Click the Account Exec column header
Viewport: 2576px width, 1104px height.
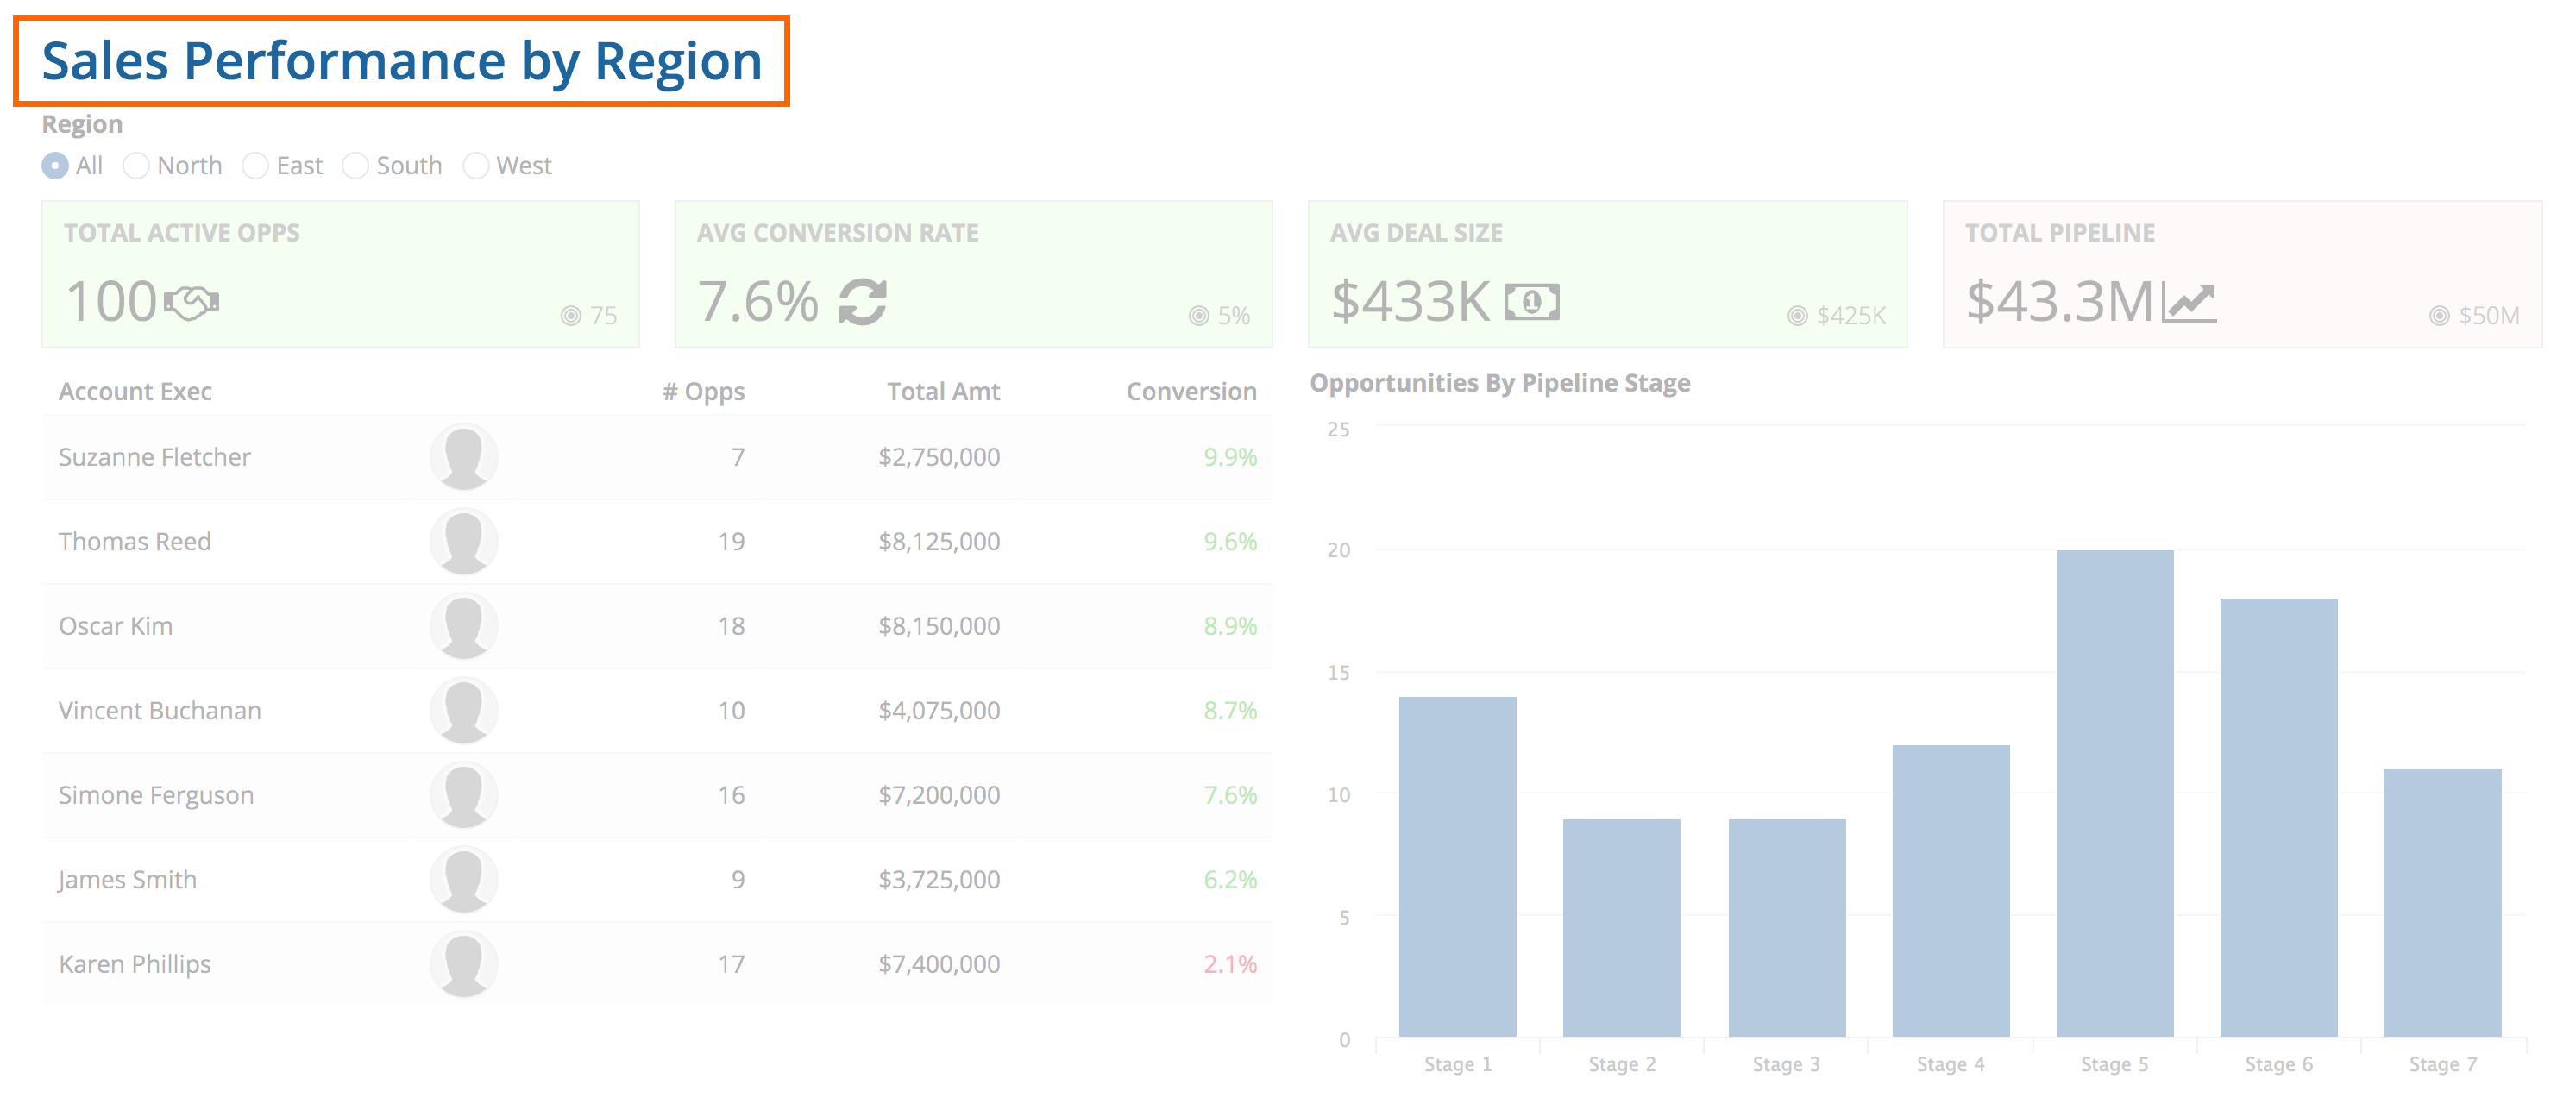coord(135,391)
